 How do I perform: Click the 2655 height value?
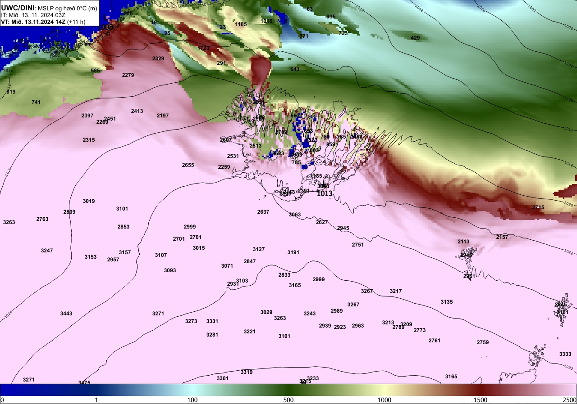[188, 165]
